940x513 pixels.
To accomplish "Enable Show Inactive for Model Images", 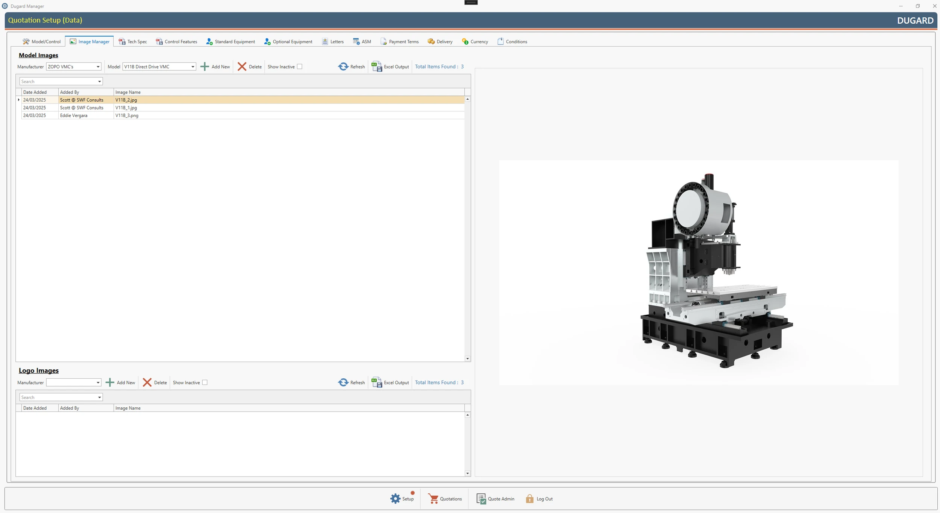I will (x=299, y=66).
